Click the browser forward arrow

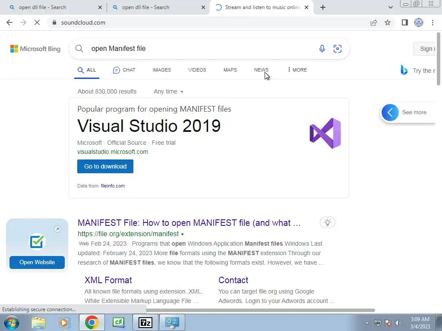pos(23,22)
